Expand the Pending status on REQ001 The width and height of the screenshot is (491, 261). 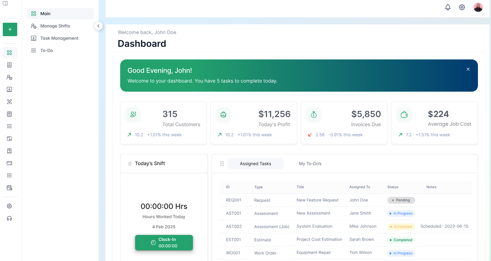(401, 200)
